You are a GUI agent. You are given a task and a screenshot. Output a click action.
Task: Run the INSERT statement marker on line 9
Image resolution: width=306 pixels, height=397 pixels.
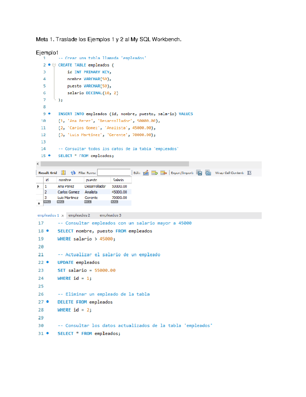coord(48,114)
